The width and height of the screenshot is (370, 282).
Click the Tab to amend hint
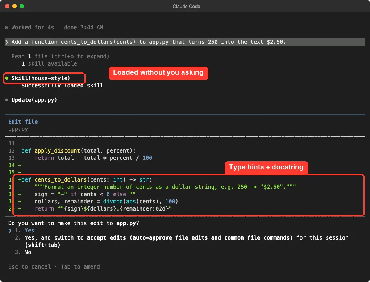[x=80, y=267]
